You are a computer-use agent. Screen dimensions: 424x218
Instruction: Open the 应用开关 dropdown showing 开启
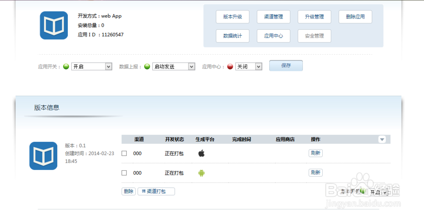pos(92,67)
